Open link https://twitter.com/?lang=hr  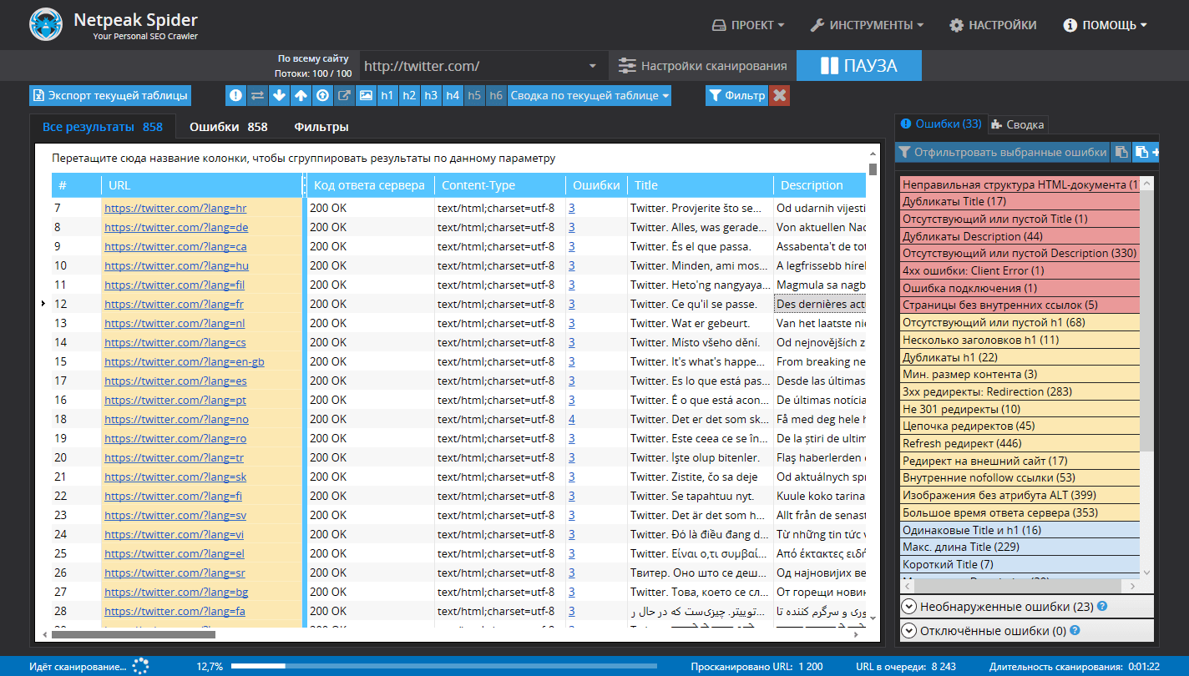pyautogui.click(x=175, y=208)
